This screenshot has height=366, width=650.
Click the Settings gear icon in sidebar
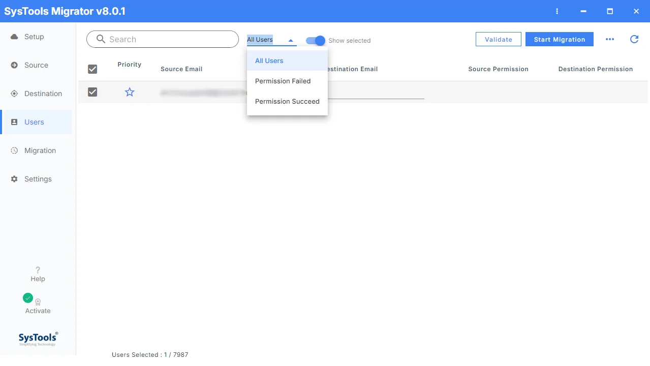[14, 179]
